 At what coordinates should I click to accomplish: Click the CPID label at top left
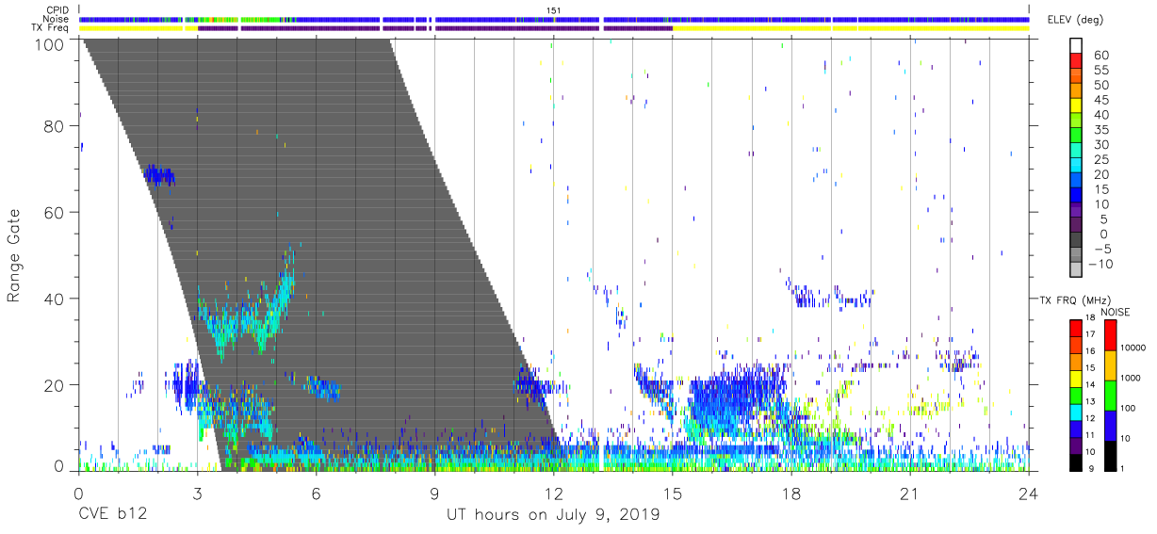57,9
